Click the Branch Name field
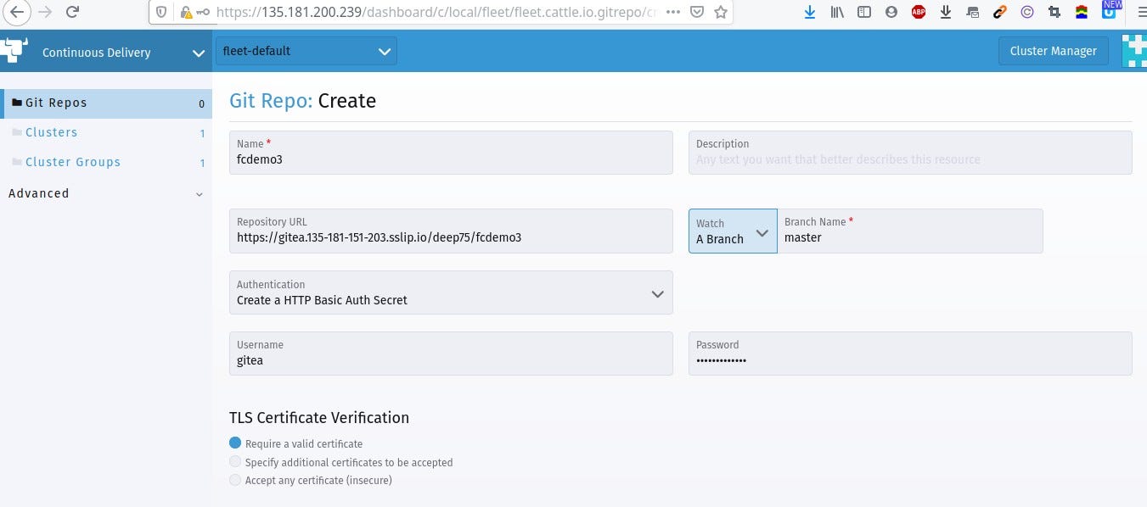 tap(909, 231)
